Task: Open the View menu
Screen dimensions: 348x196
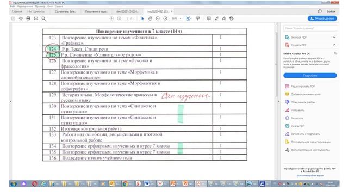Action: click(40, 7)
